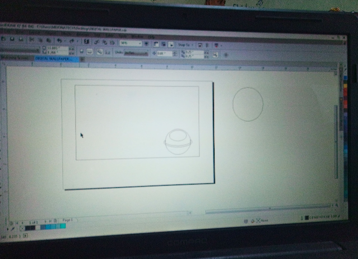Click the Treat as filled icon

click(x=215, y=54)
